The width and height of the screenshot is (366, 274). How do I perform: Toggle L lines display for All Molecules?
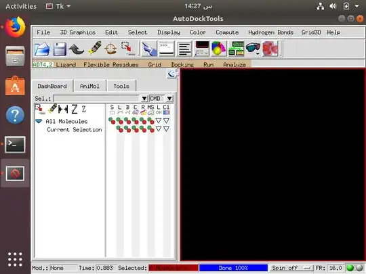pyautogui.click(x=120, y=121)
